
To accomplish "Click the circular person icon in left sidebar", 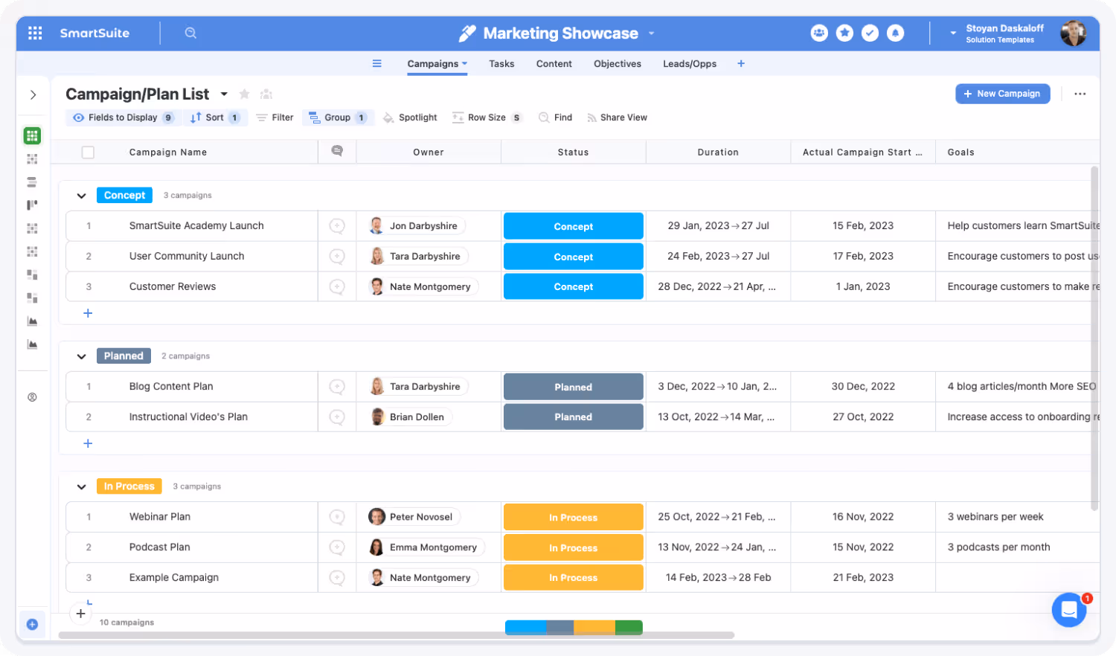I will (x=32, y=397).
